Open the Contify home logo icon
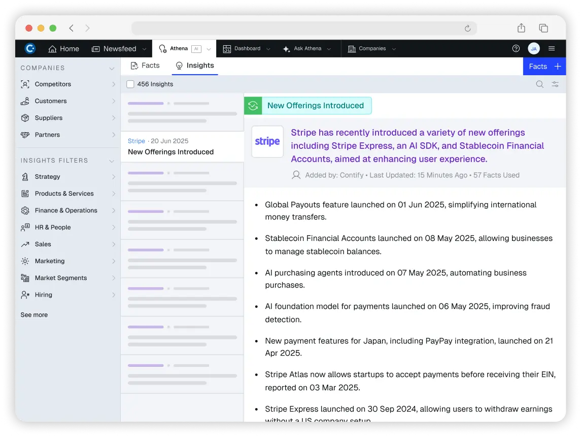The image size is (580, 436). (30, 48)
